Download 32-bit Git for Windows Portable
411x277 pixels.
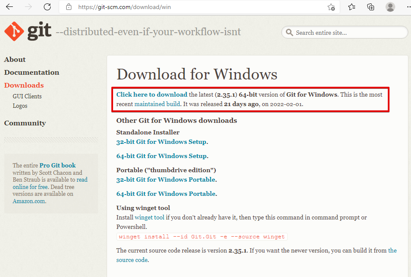[x=166, y=180]
